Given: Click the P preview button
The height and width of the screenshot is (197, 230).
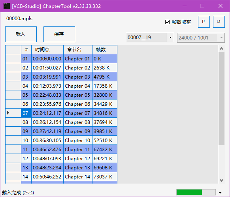Looking at the screenshot, I should 204,22.
